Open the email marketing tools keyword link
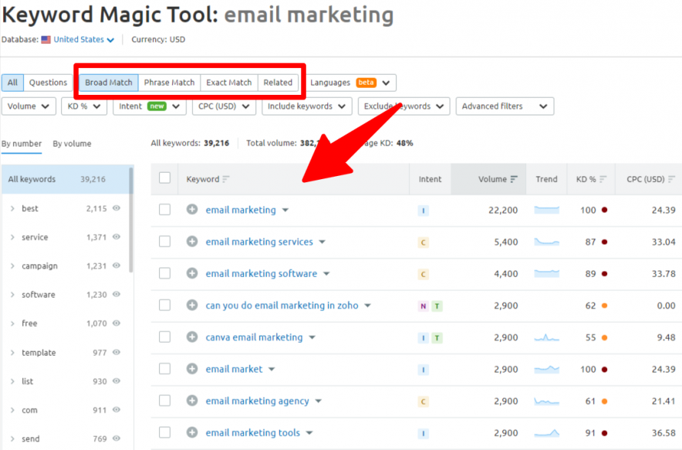Image resolution: width=682 pixels, height=450 pixels. pyautogui.click(x=253, y=433)
